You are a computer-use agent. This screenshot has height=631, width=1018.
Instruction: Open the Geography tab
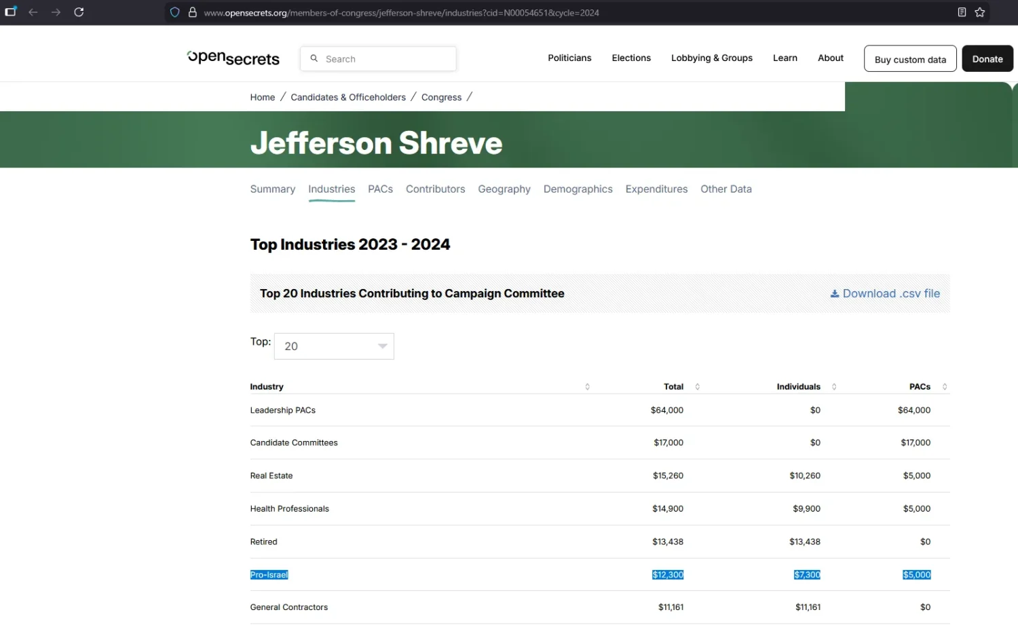coord(504,189)
